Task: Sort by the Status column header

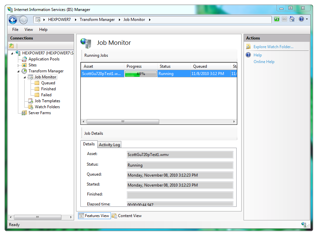Action: tap(174, 66)
